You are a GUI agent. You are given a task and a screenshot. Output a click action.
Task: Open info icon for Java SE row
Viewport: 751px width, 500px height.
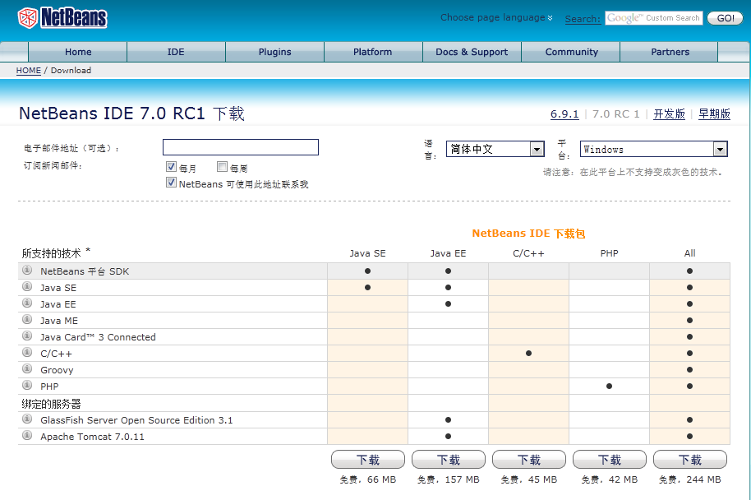click(x=27, y=287)
